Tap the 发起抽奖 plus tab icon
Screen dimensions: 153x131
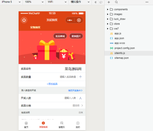tap(43, 123)
